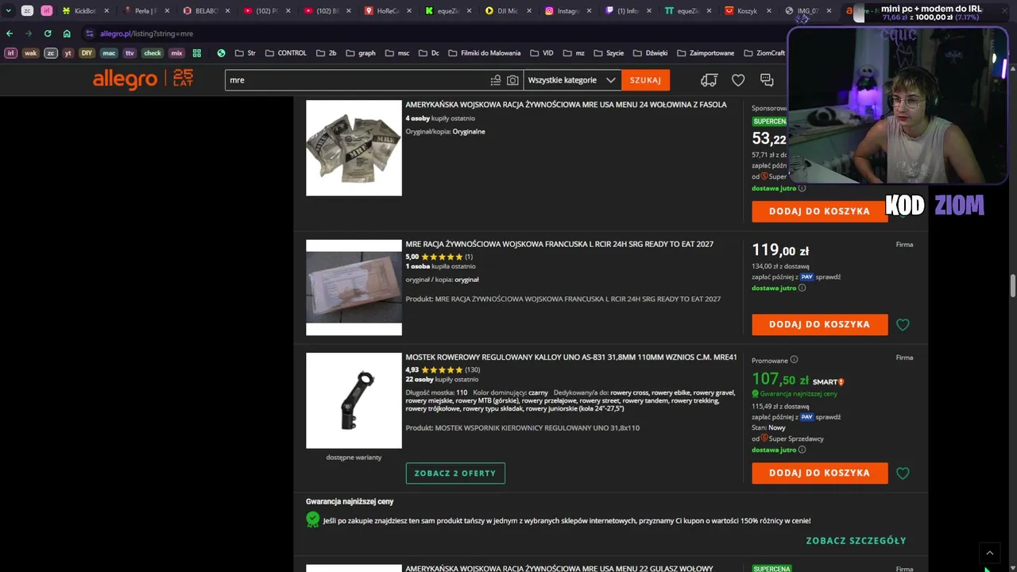Image resolution: width=1017 pixels, height=572 pixels.
Task: Click the browser home icon
Action: click(x=67, y=33)
